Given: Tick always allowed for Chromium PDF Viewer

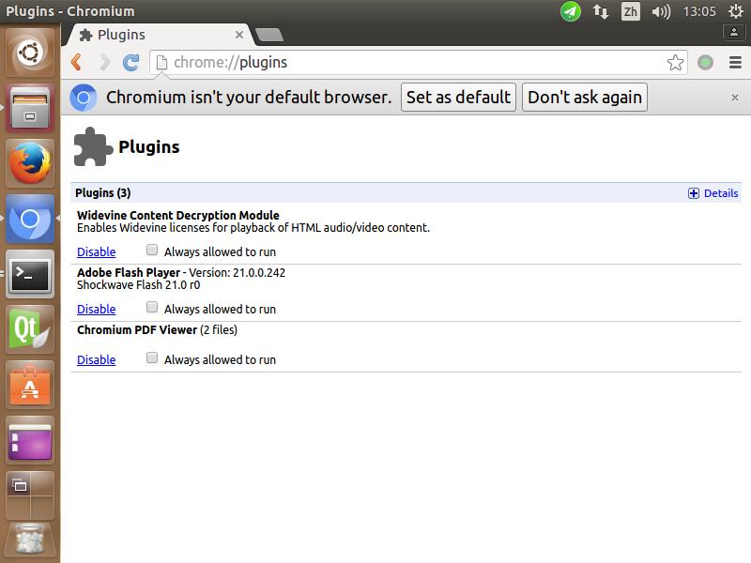Looking at the screenshot, I should [152, 358].
